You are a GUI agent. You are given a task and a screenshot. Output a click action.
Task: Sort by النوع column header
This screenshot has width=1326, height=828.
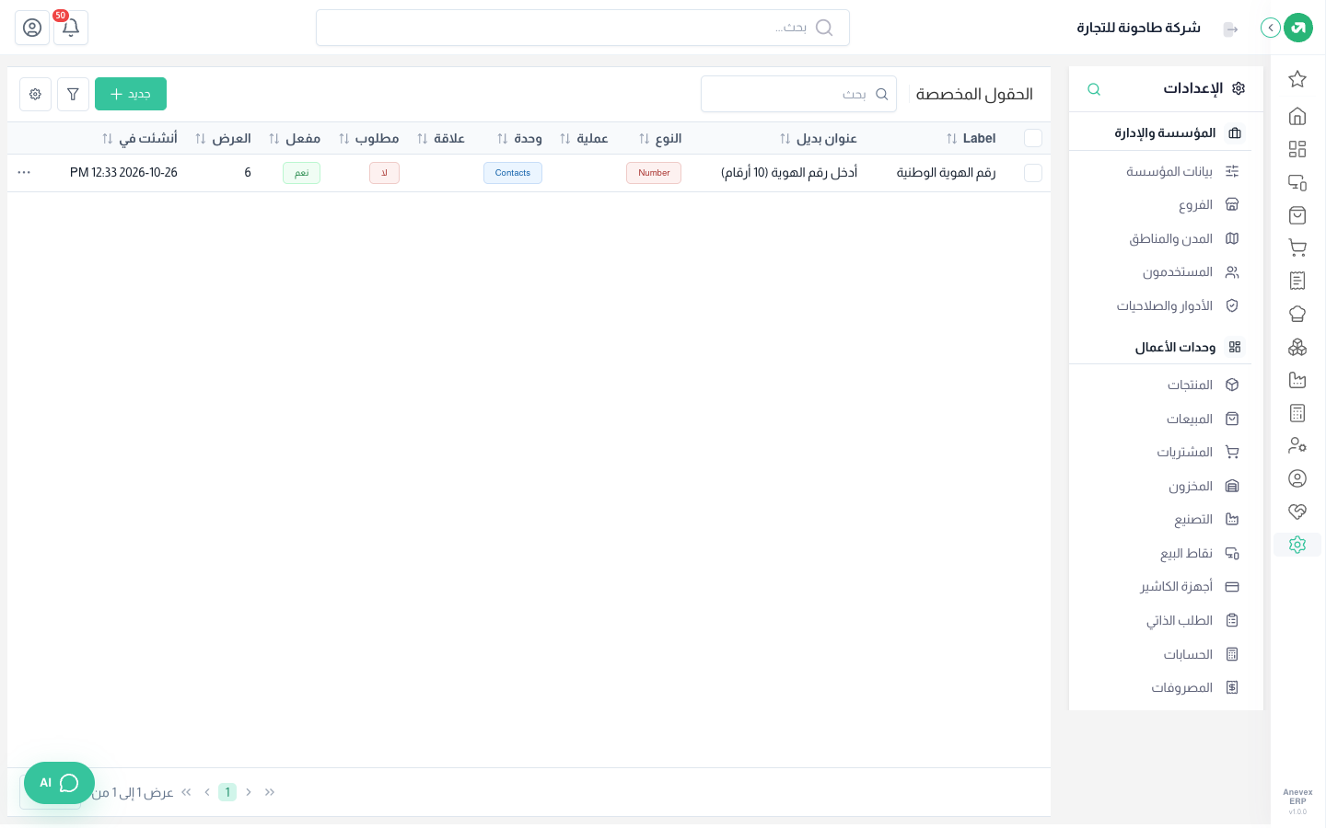[x=660, y=138]
